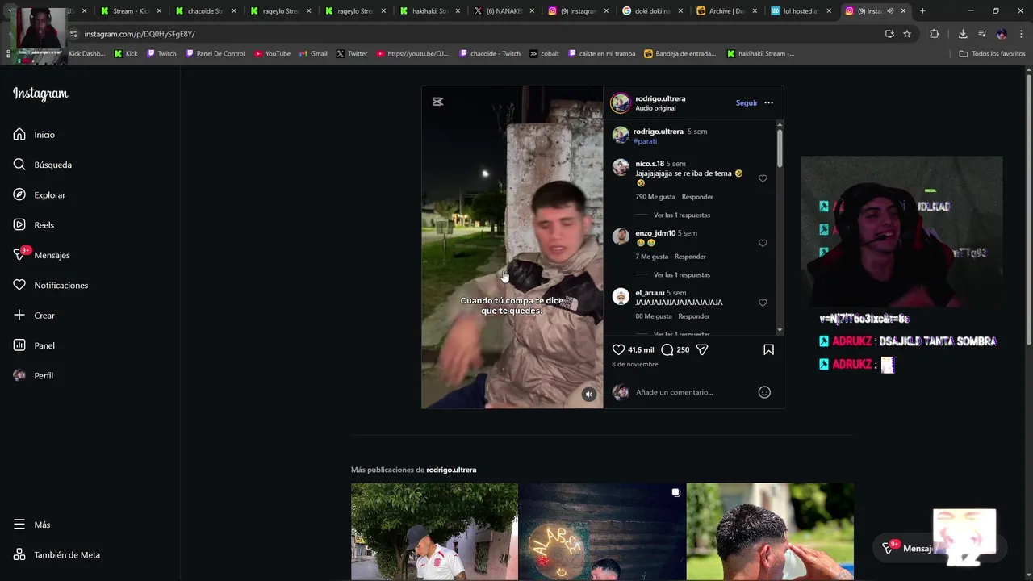Expand replies under nico.s.18's comment
Image resolution: width=1033 pixels, height=581 pixels.
(681, 215)
